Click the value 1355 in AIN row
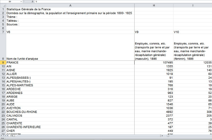Screen dimensions: 212x140 point(154,66)
